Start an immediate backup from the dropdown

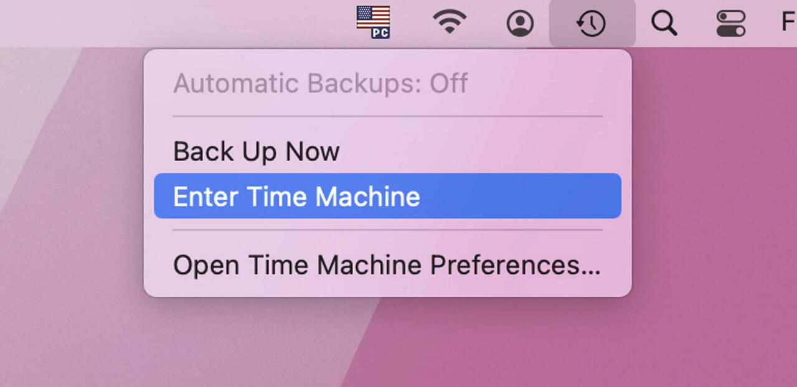click(257, 152)
